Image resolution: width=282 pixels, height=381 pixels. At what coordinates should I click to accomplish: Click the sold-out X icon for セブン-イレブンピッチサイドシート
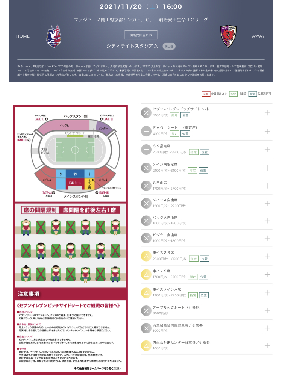146,112
